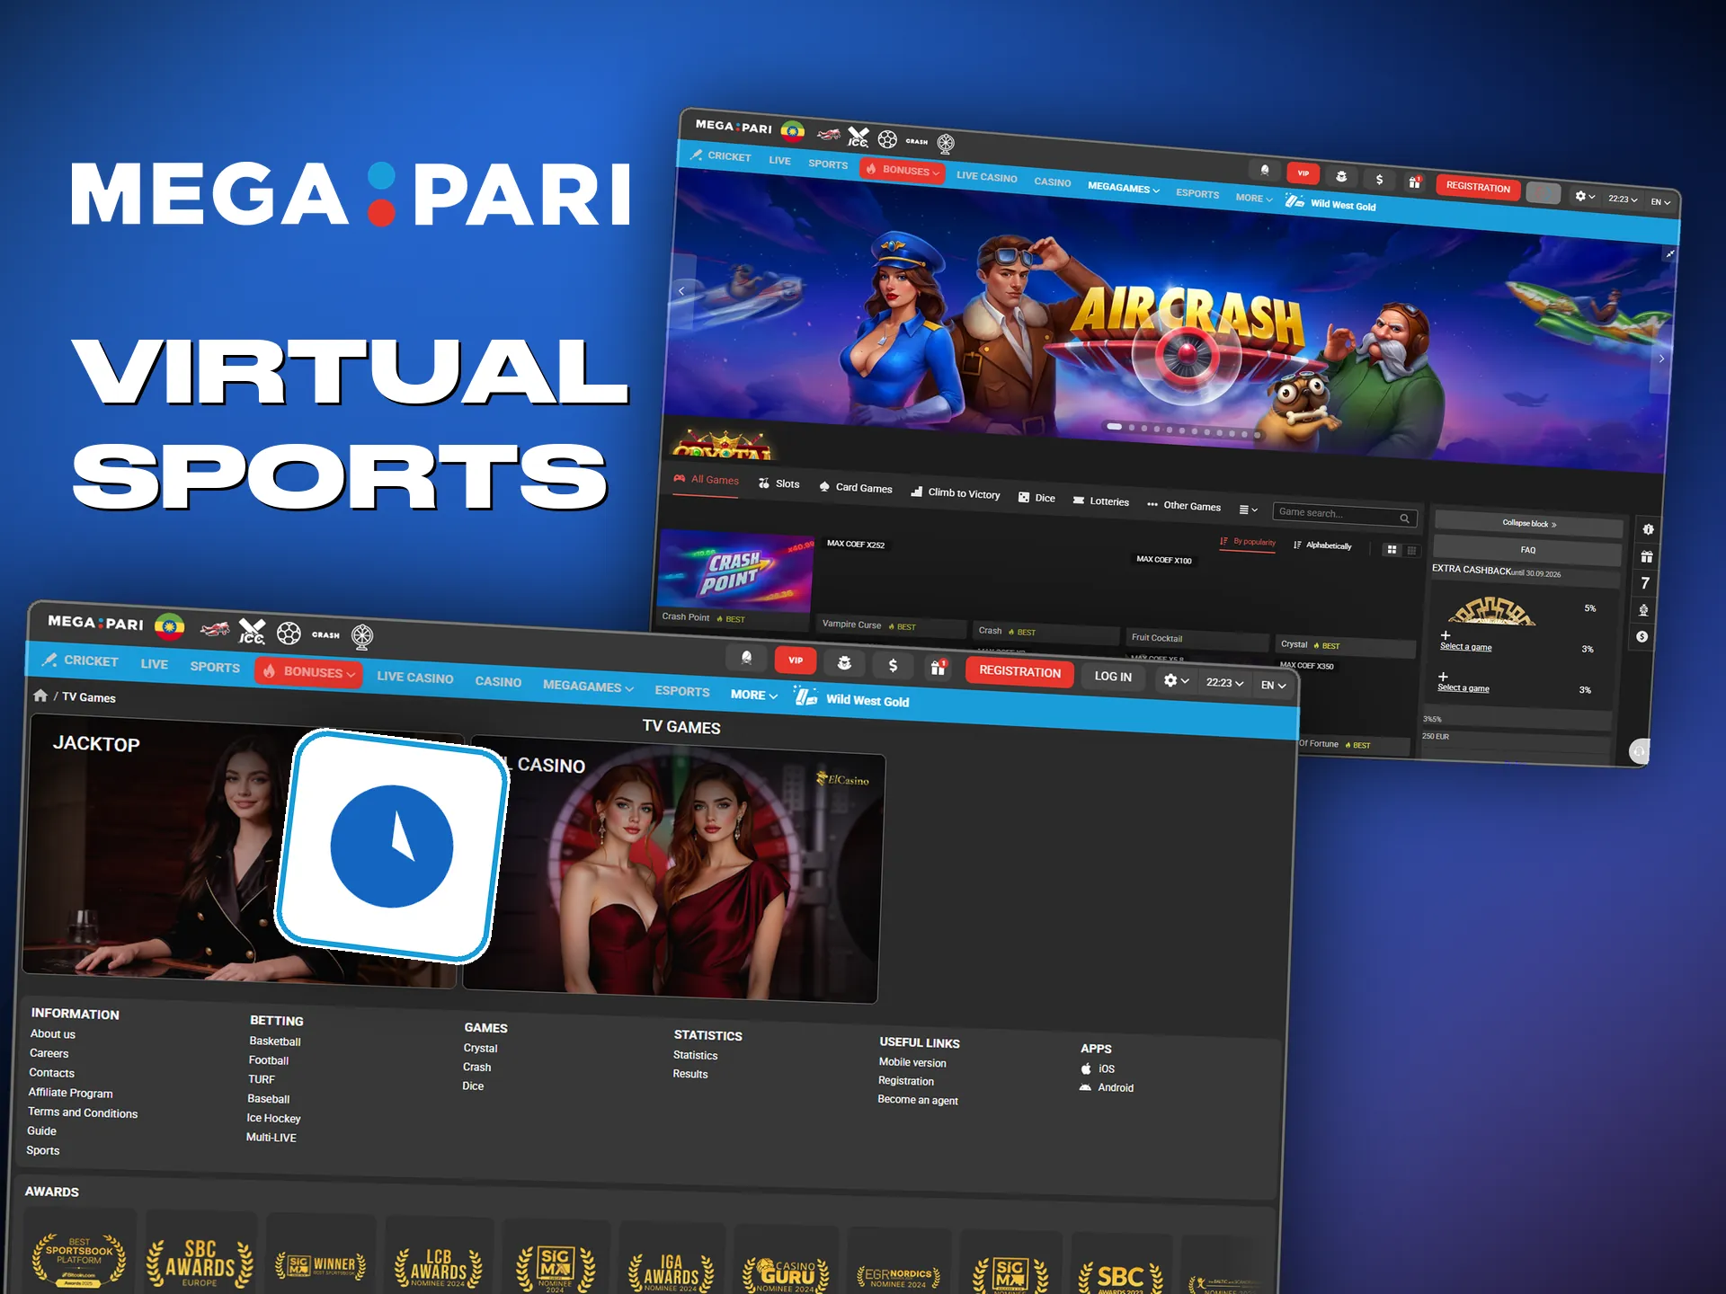Image resolution: width=1726 pixels, height=1294 pixels.
Task: Open Affiliate Program footer link
Action: (70, 1093)
